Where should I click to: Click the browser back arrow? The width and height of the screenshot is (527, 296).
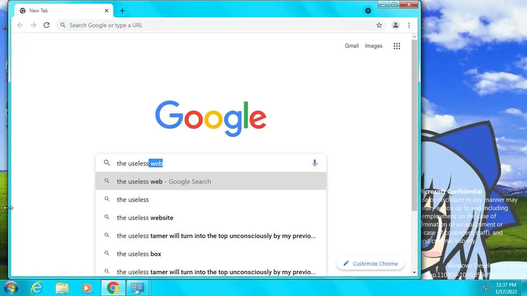(20, 25)
